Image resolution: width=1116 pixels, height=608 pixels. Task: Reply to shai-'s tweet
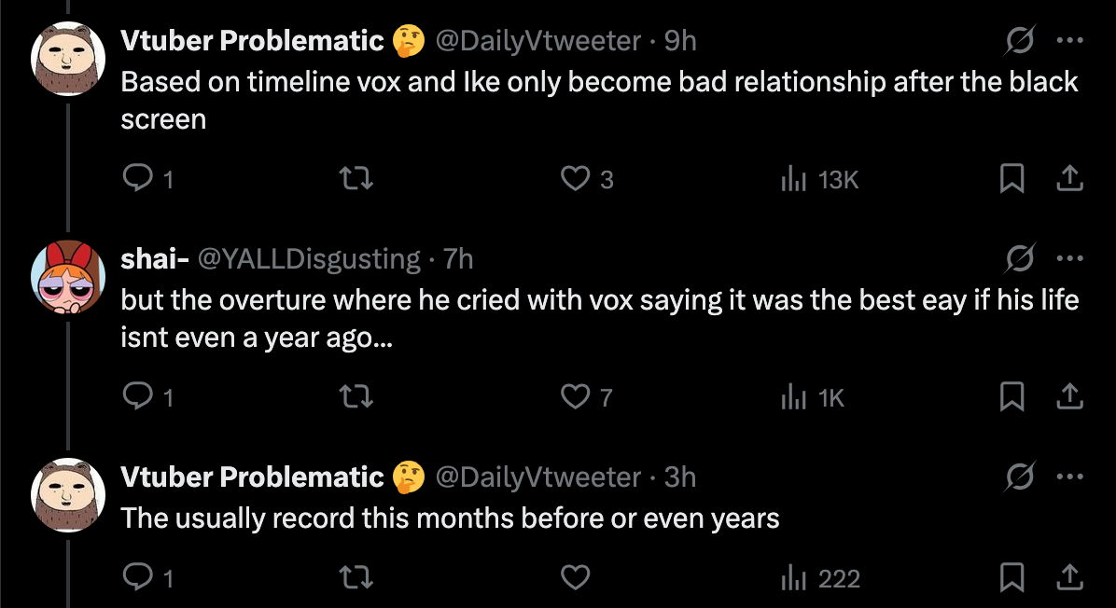(137, 397)
